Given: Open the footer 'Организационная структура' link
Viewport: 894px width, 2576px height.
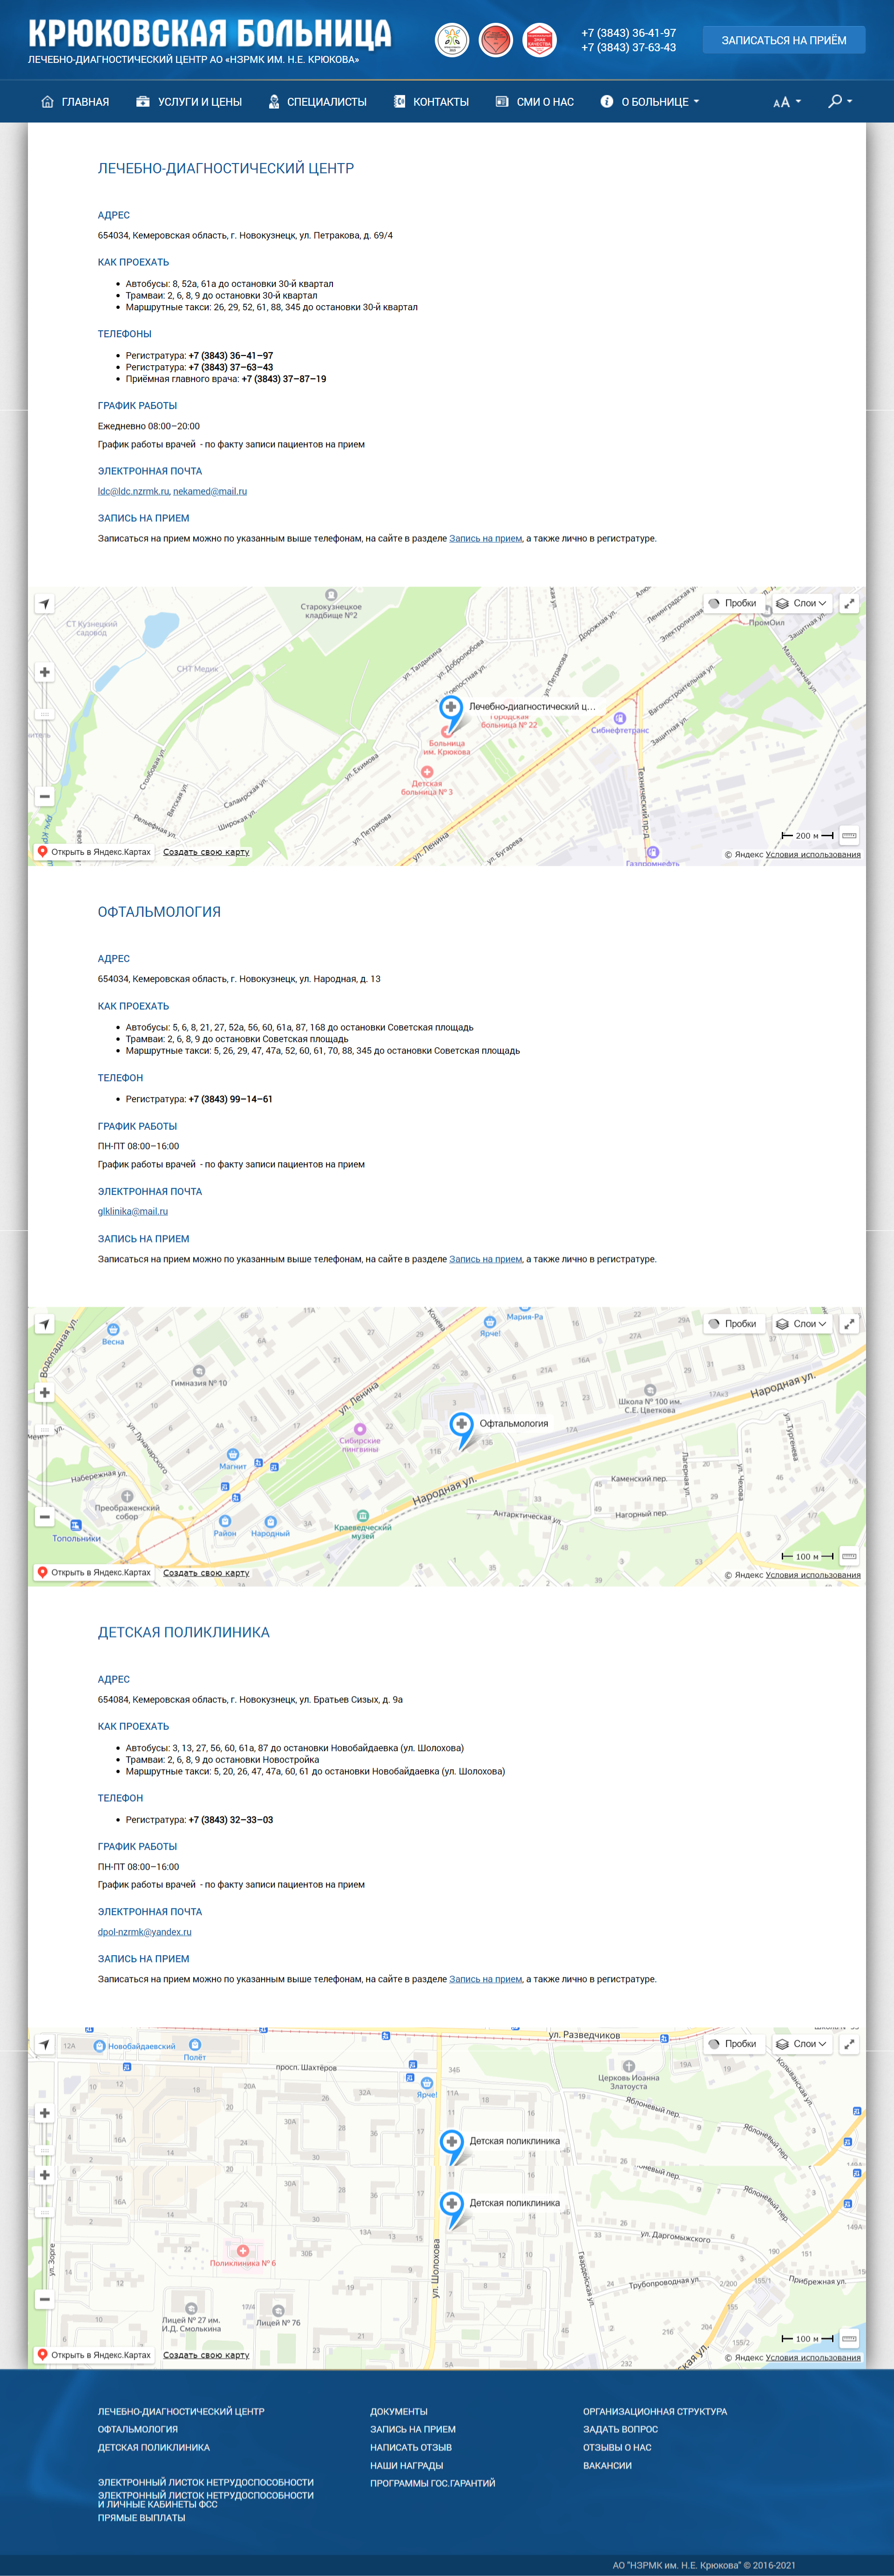Looking at the screenshot, I should pos(655,2412).
